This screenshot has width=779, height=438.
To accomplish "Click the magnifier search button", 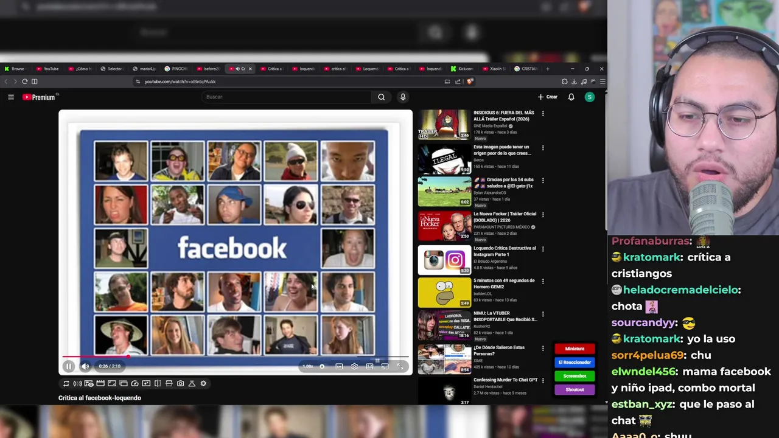I will click(382, 97).
